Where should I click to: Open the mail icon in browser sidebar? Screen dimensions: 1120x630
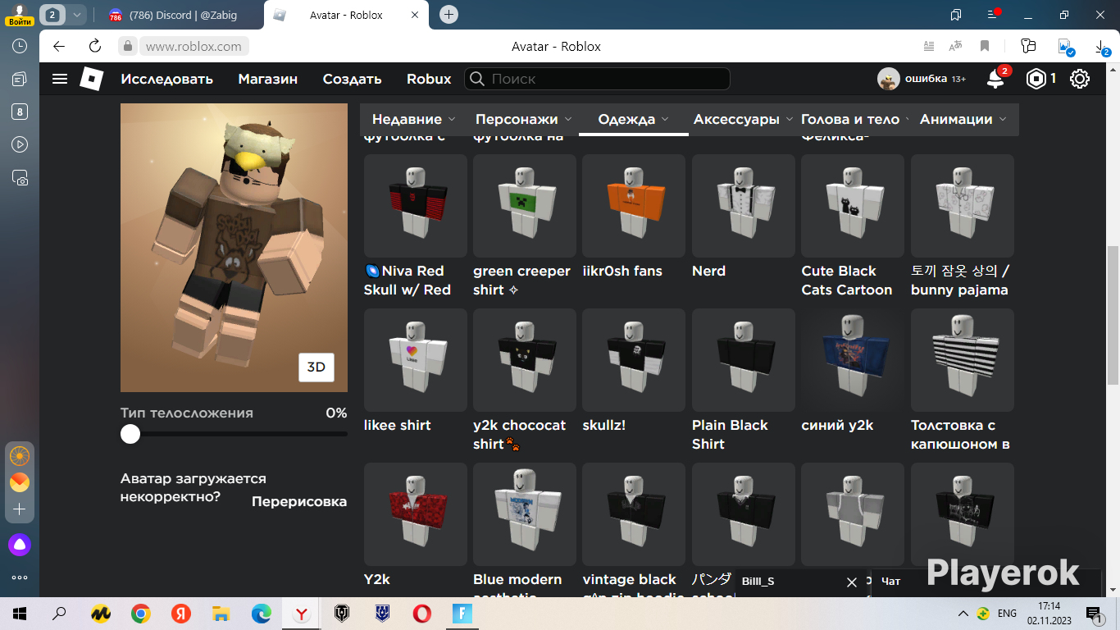20,482
